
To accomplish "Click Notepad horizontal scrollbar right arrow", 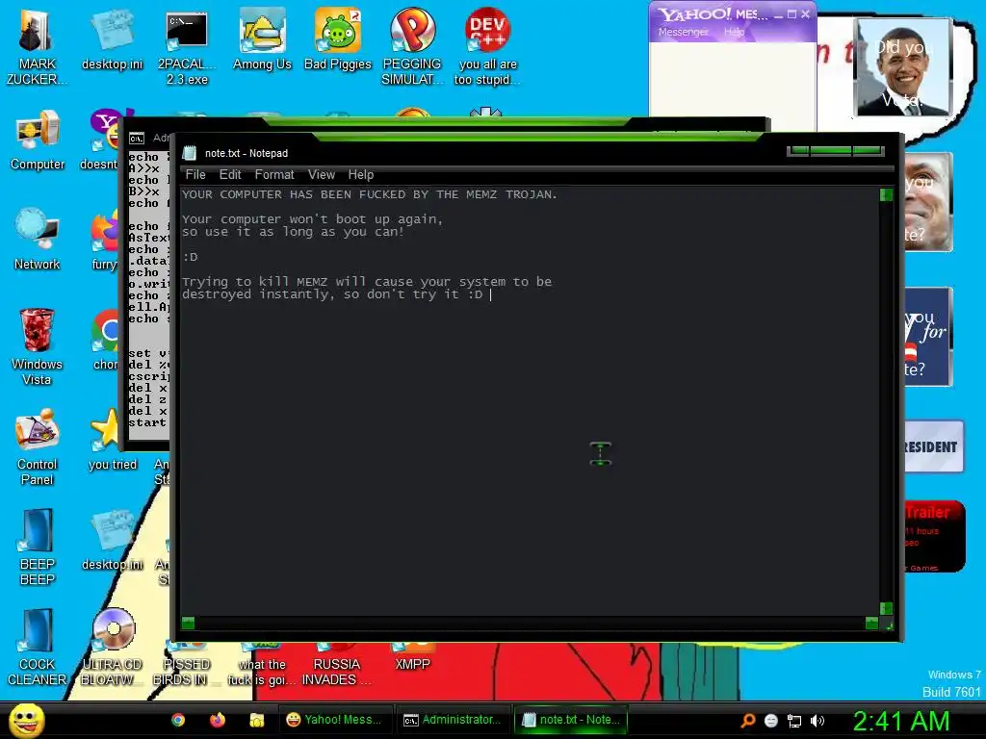I will coord(871,623).
